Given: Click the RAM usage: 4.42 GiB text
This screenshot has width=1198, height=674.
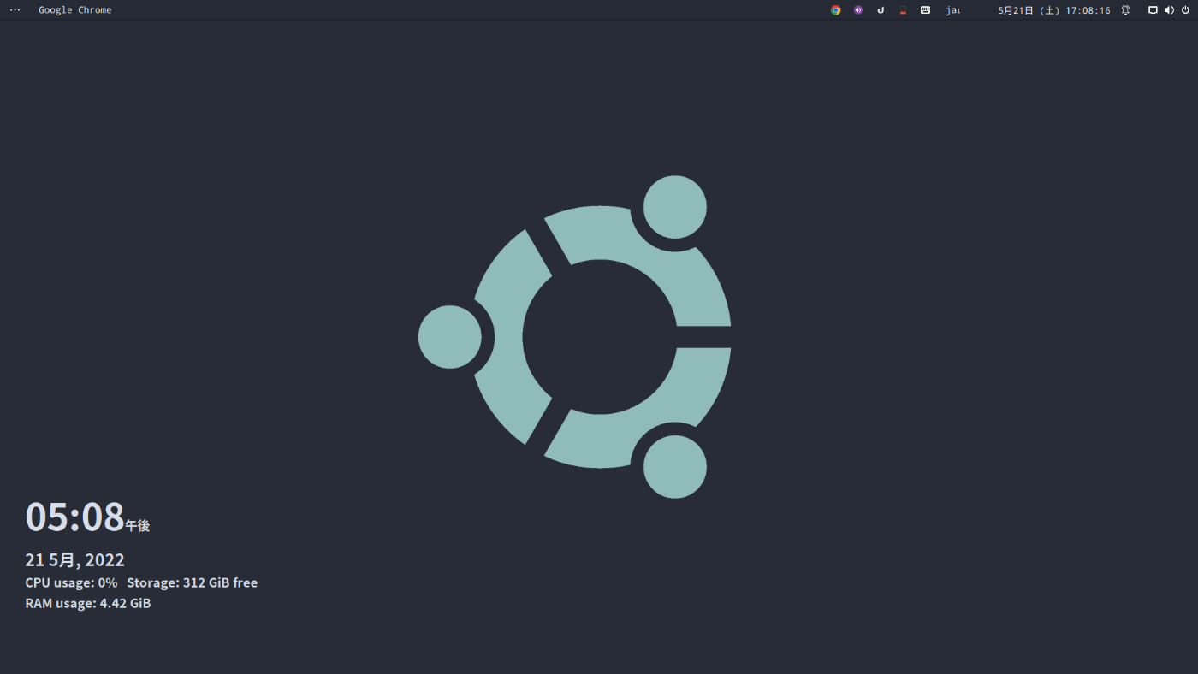Looking at the screenshot, I should click(x=88, y=603).
